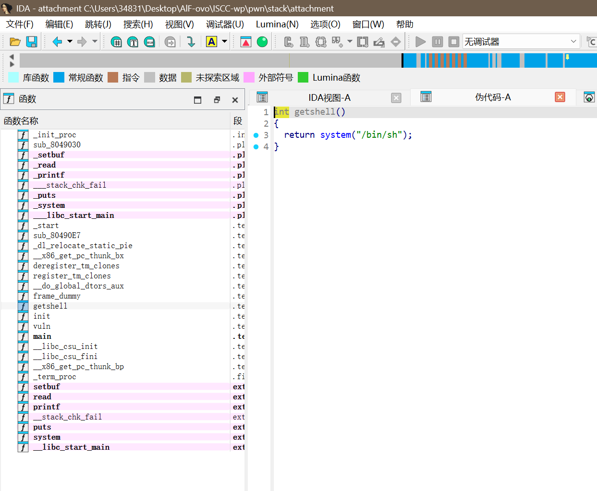The height and width of the screenshot is (491, 597).
Task: Jump forward with the gray right arrow
Action: tap(82, 42)
